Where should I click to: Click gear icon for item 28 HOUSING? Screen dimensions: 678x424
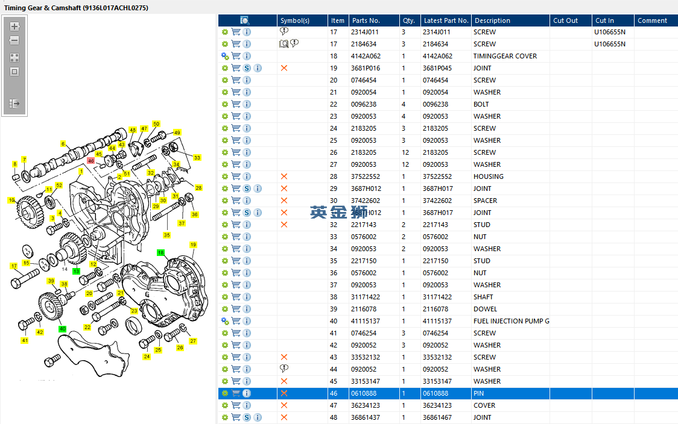[225, 176]
